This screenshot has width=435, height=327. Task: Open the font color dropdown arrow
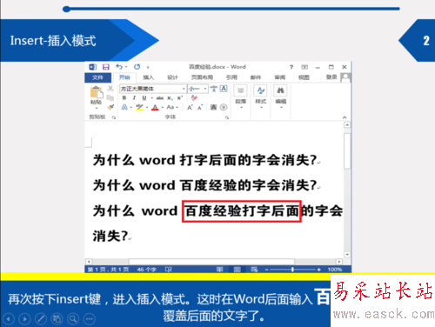pos(163,108)
